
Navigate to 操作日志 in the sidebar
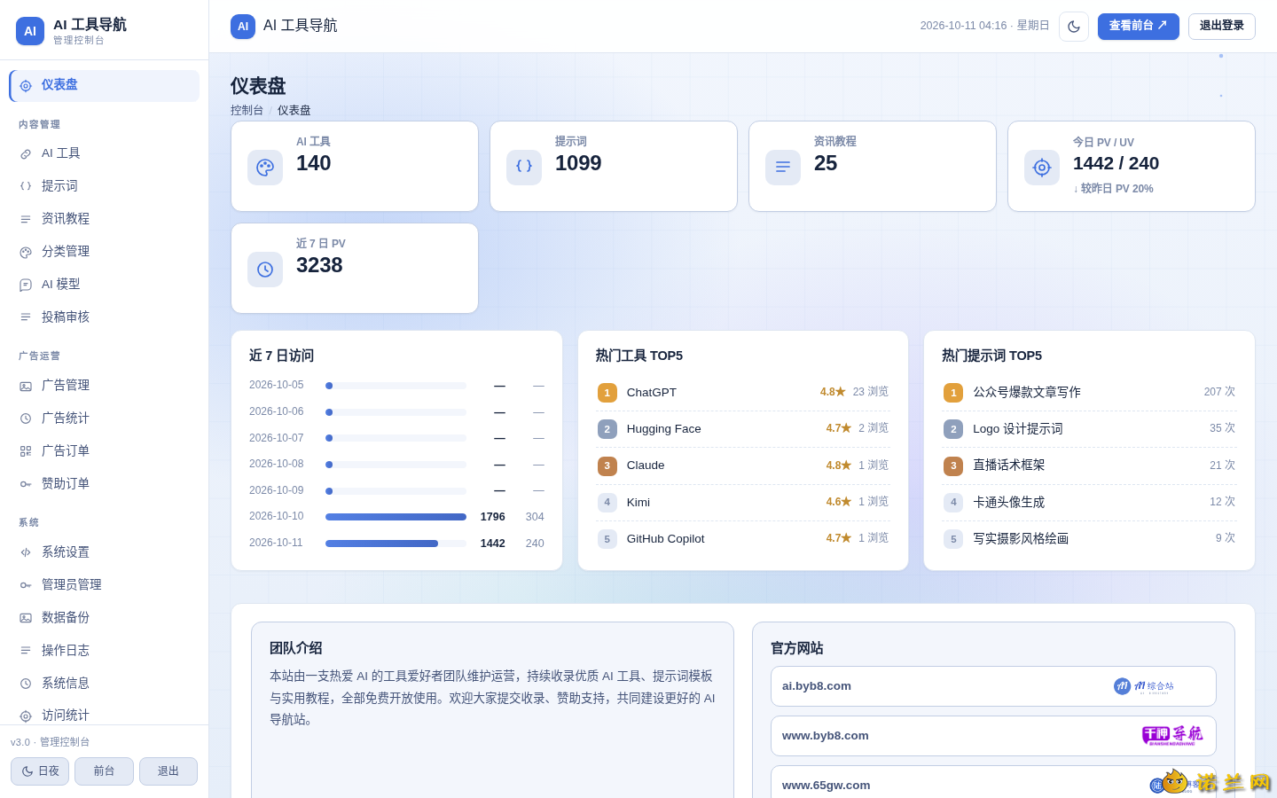(x=105, y=651)
